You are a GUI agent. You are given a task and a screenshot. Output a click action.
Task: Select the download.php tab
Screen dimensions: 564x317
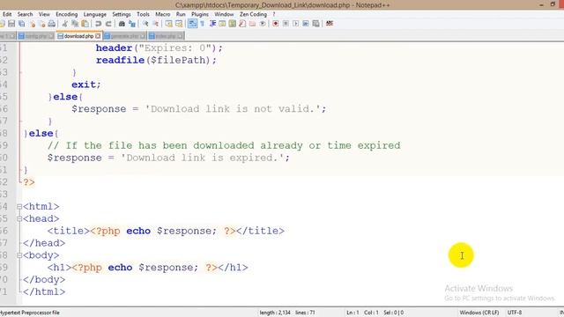tap(78, 36)
